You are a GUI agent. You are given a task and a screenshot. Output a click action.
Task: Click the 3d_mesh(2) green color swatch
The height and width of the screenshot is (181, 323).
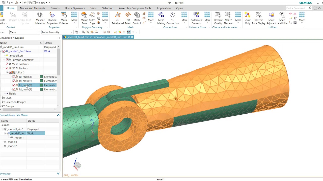(x=41, y=81)
